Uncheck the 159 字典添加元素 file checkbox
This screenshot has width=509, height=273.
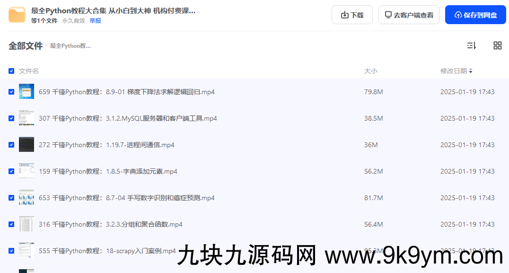tap(11, 171)
